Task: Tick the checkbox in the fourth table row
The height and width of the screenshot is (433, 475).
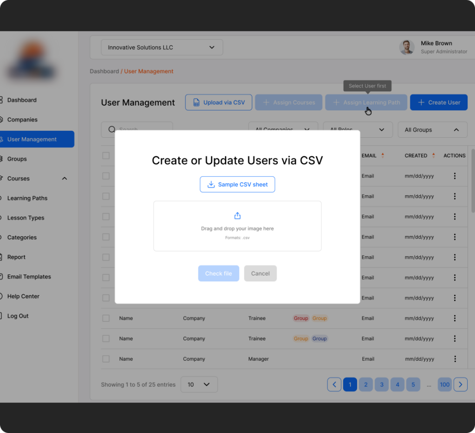Action: click(x=106, y=237)
